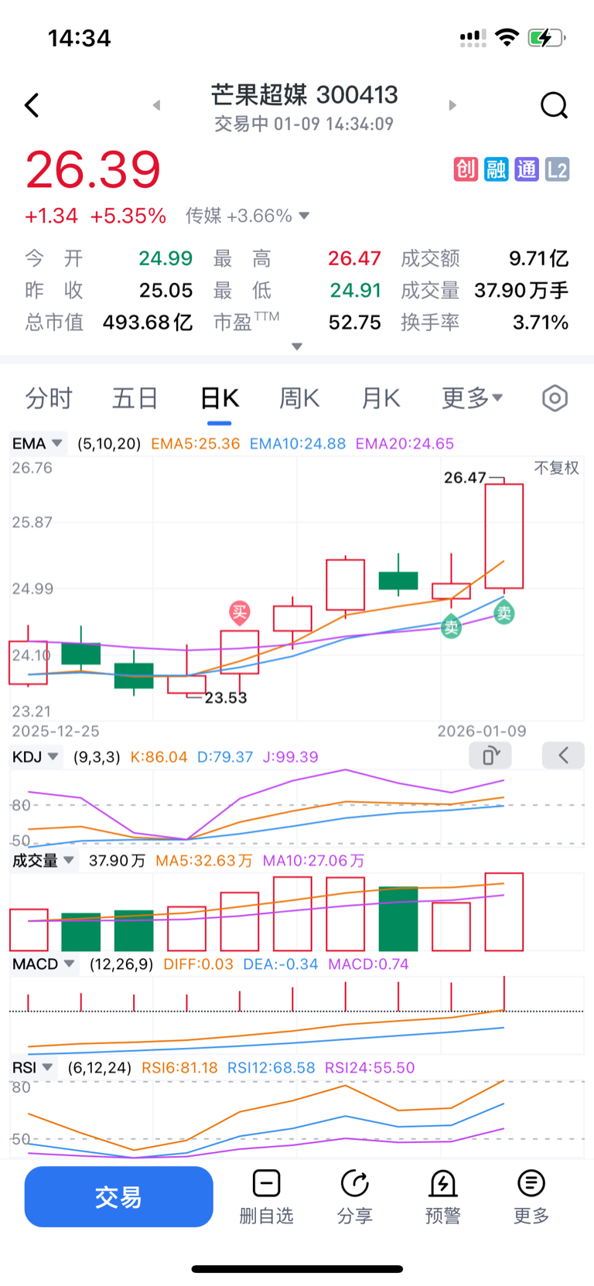594x1286 pixels.
Task: Tap K:86.04 KDJ value
Action: 159,757
